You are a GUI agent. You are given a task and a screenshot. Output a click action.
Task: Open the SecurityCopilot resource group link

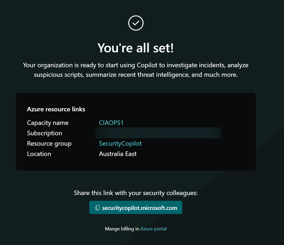[120, 144]
